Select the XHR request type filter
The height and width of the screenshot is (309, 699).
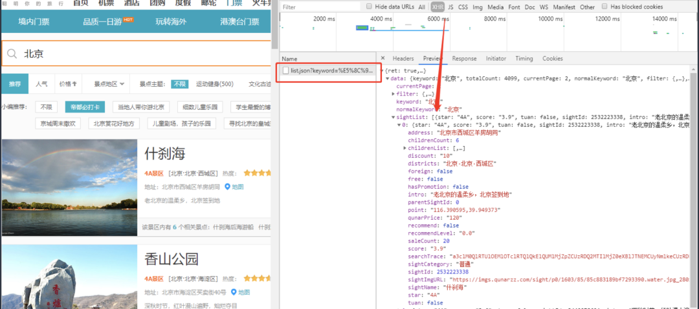[438, 7]
